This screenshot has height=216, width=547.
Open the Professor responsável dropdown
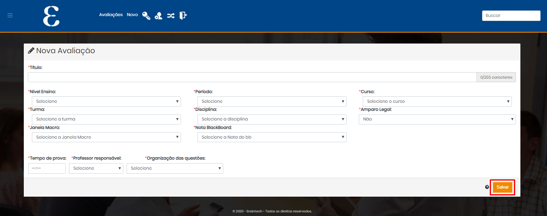(x=96, y=168)
